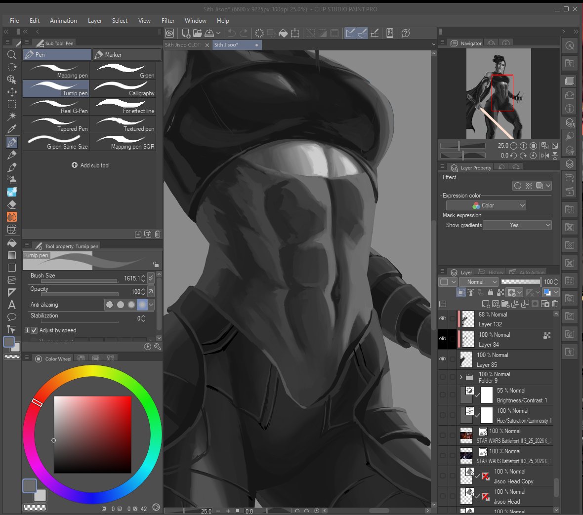This screenshot has height=515, width=583.
Task: Open the Expression color dropdown
Action: click(x=486, y=205)
